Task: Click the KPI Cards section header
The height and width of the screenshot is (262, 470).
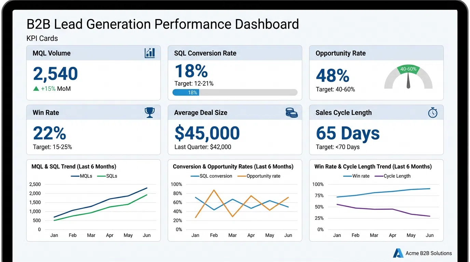Action: [42, 38]
